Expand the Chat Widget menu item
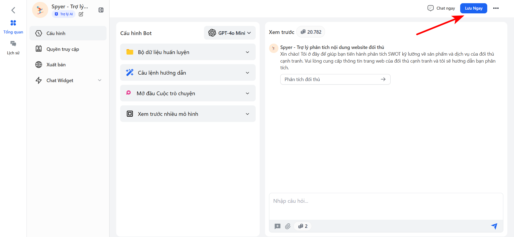 point(68,81)
